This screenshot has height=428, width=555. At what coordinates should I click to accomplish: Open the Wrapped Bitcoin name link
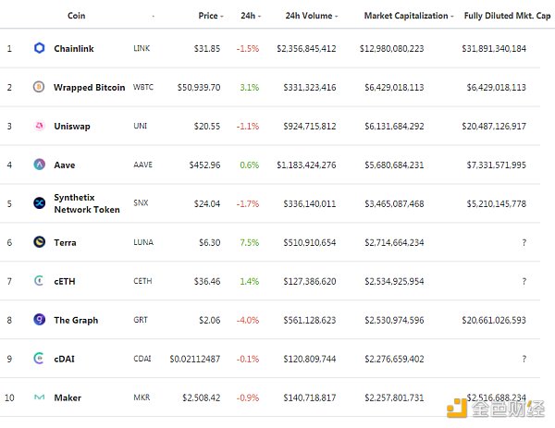point(89,88)
